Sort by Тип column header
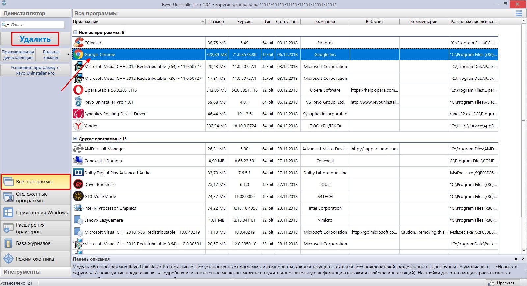527x286 pixels. [268, 21]
